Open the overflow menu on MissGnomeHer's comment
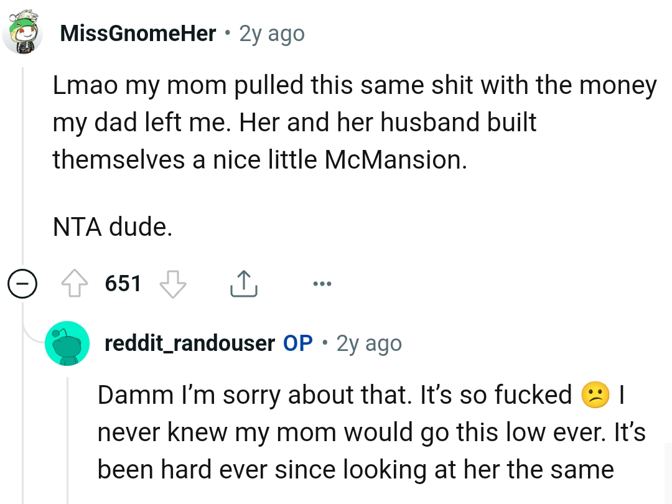 coord(322,283)
